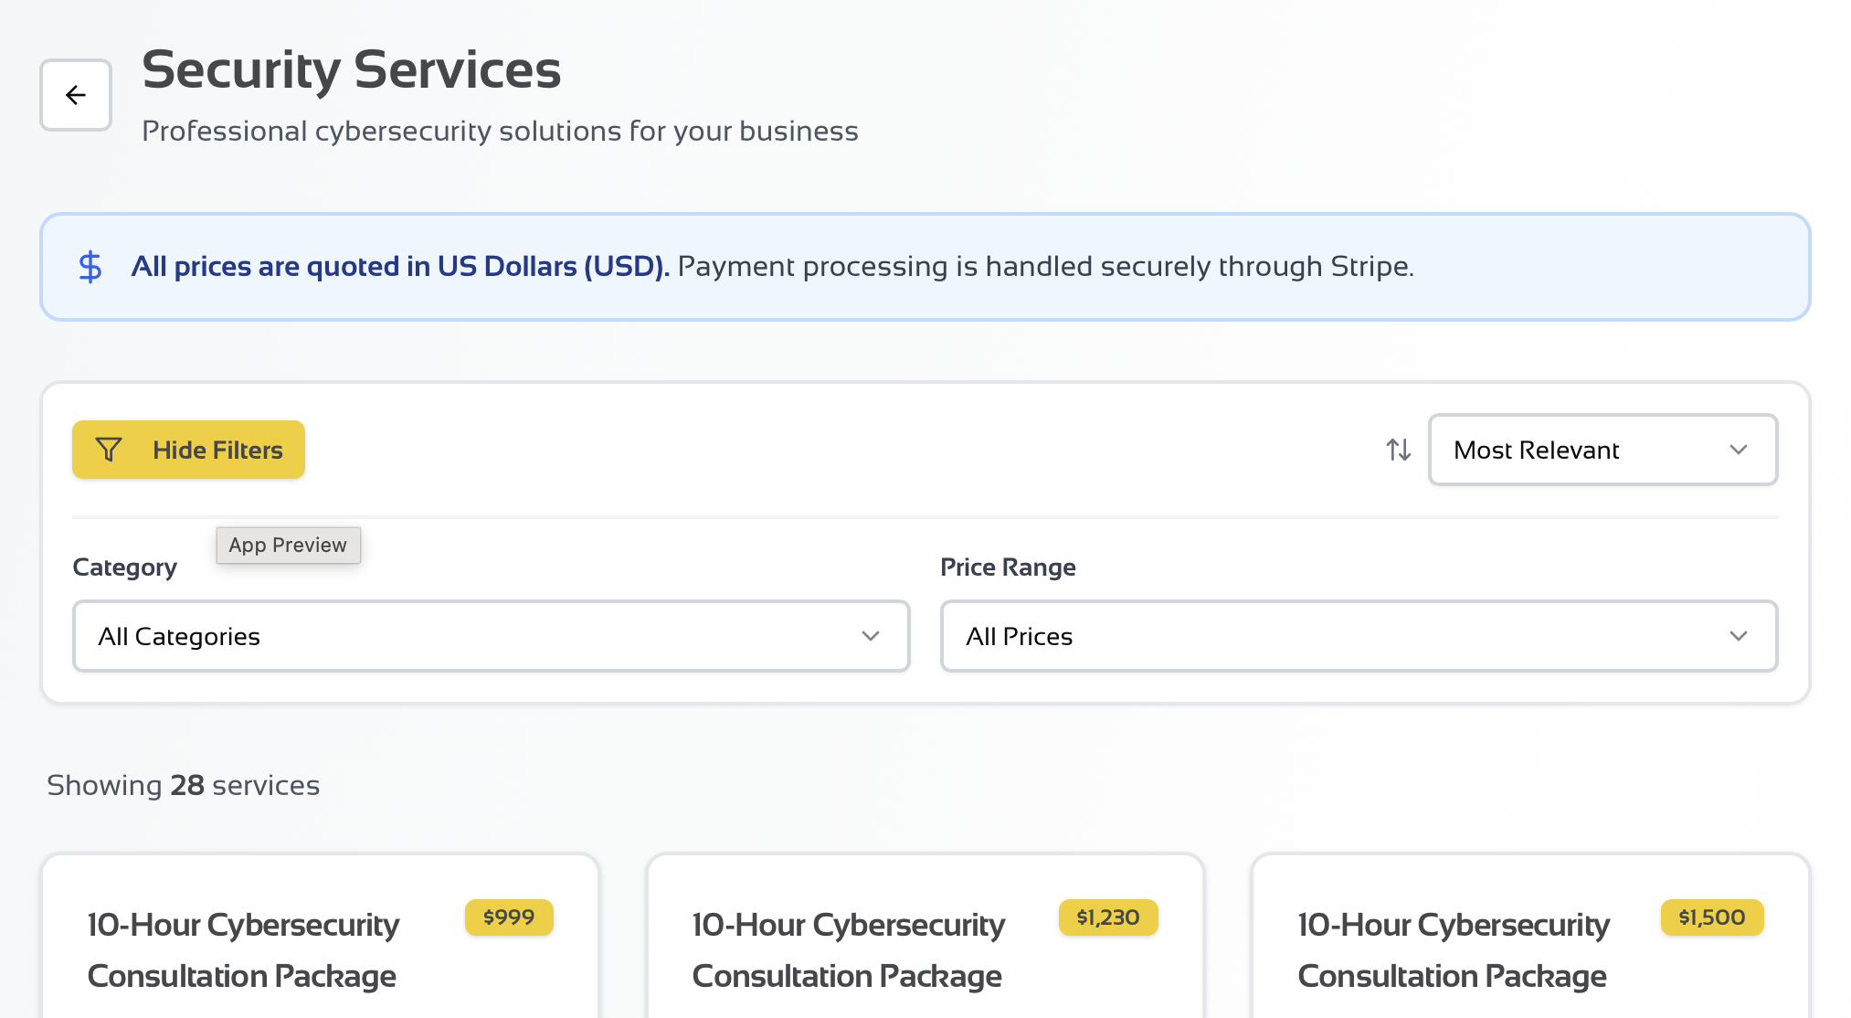Click the $999 price badge
Screen dimensions: 1851x1018
point(509,917)
